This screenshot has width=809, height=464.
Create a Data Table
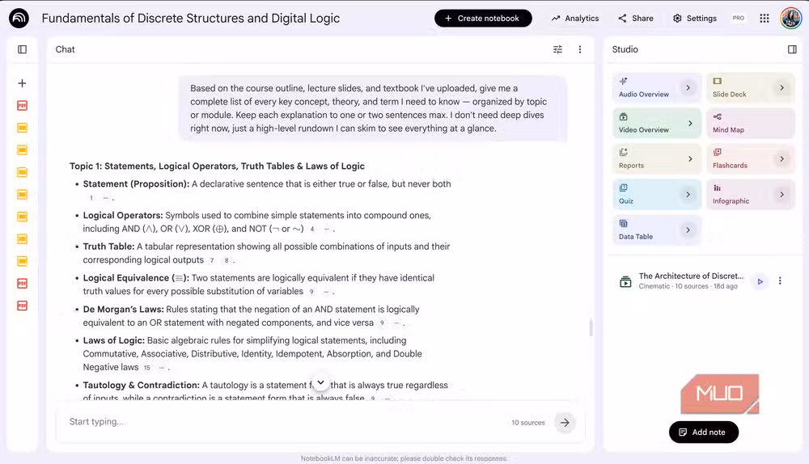657,230
